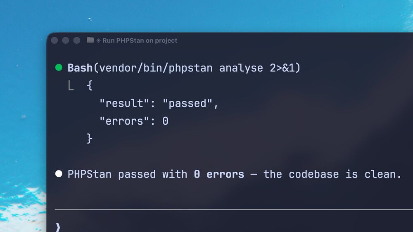Collapse the Bash output using the corner bracket
413x232 pixels.
tap(71, 86)
